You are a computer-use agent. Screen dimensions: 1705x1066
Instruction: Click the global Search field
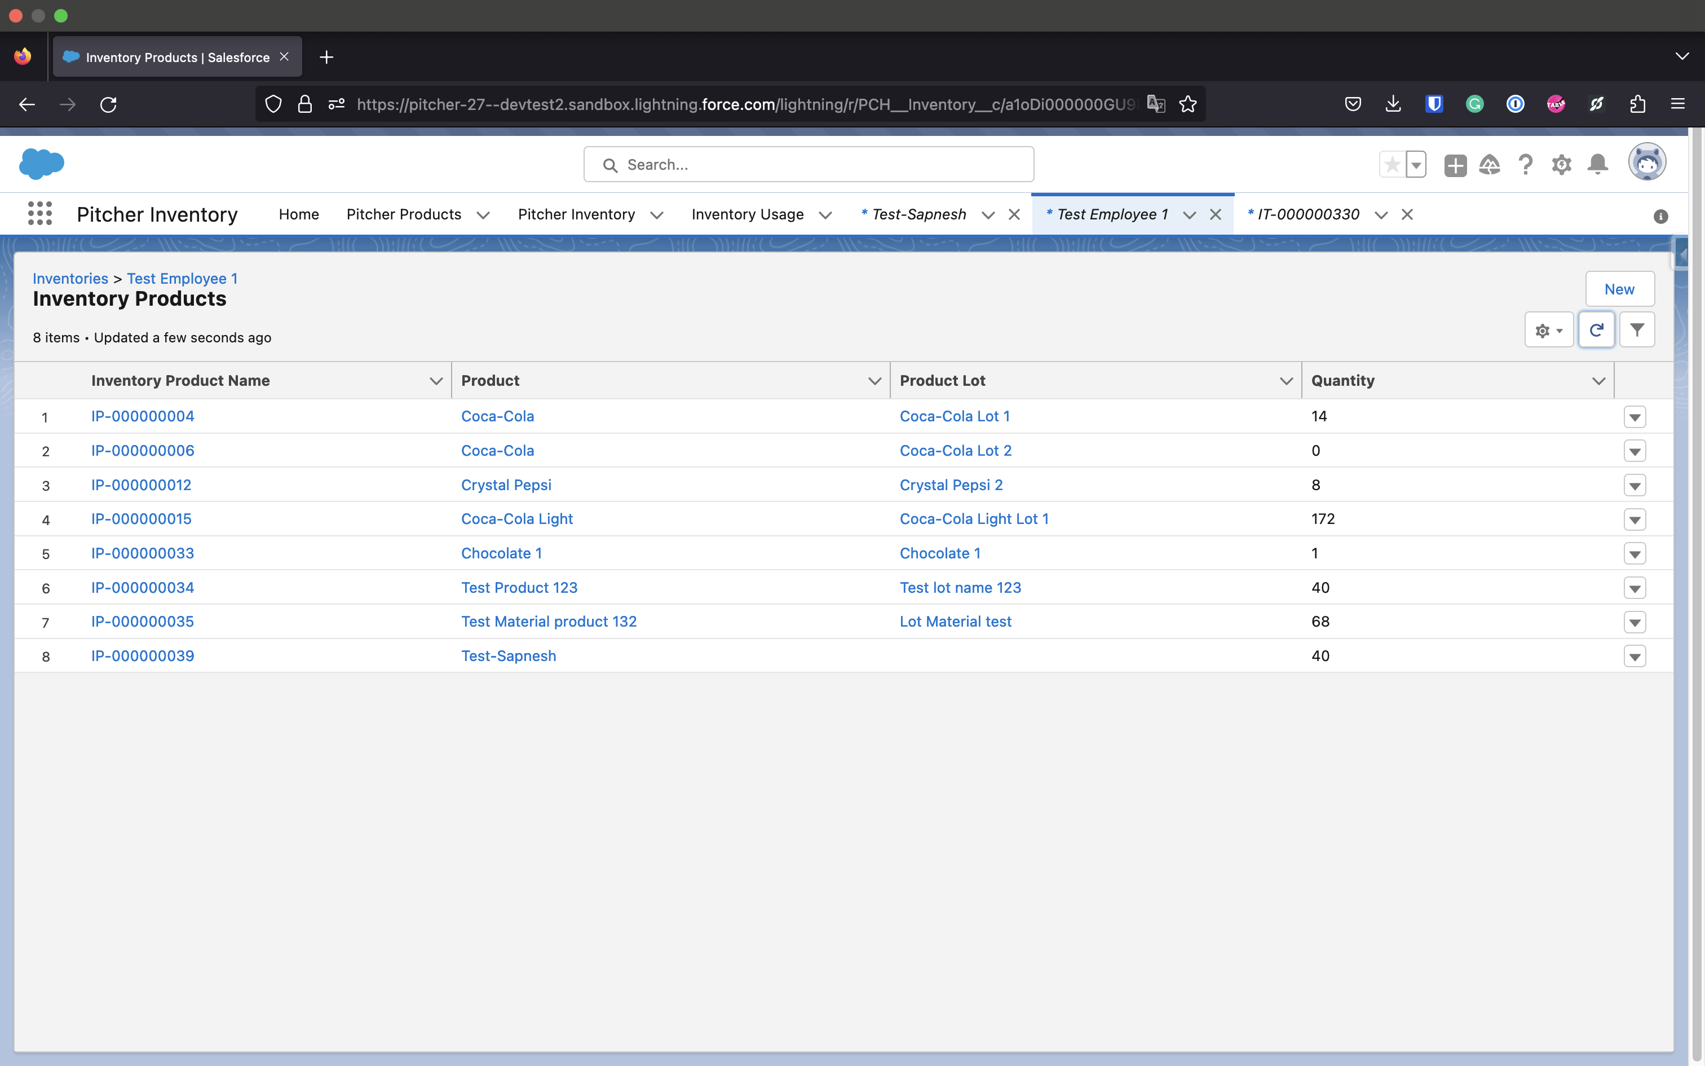click(809, 165)
